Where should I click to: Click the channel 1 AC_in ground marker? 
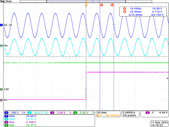pos(1,25)
